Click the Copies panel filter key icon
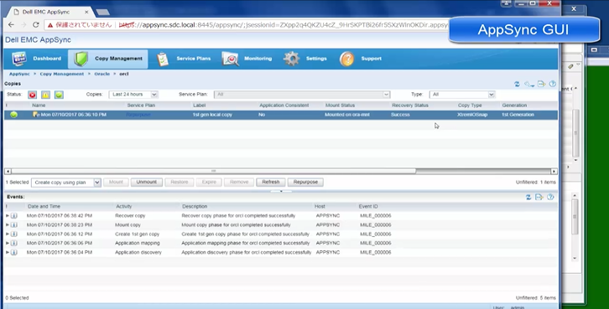Screen dimensions: 609x309 [529, 84]
